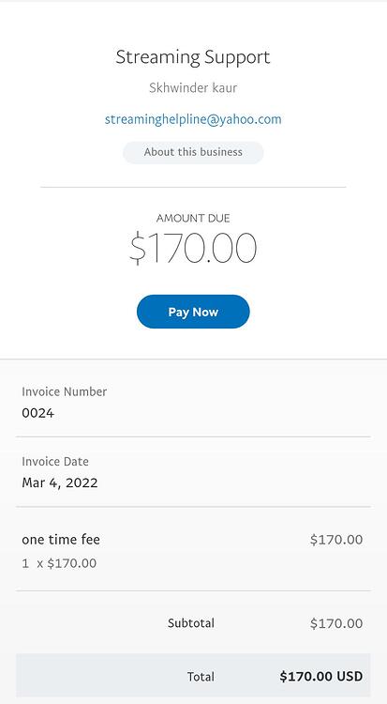Image resolution: width=387 pixels, height=704 pixels.
Task: Click the Subtotal amount $170.00
Action: tap(336, 623)
